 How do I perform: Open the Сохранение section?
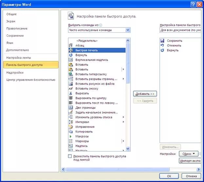click(15, 35)
